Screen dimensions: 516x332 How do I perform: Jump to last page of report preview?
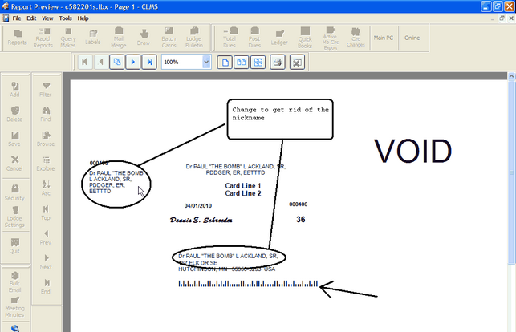[x=149, y=62]
